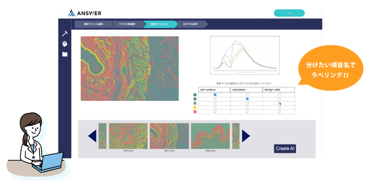The image size is (365, 181).
Task: Uncheck cell nucleus box in first row
Action: point(215,95)
